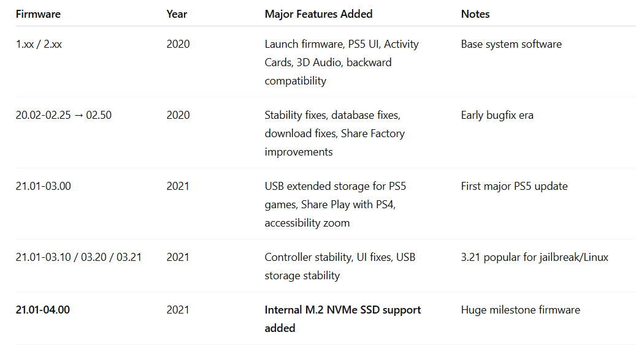The height and width of the screenshot is (346, 636).
Task: Click the Notes column header
Action: coord(475,14)
